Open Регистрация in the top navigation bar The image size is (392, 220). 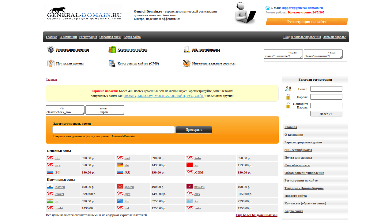pyautogui.click(x=88, y=37)
